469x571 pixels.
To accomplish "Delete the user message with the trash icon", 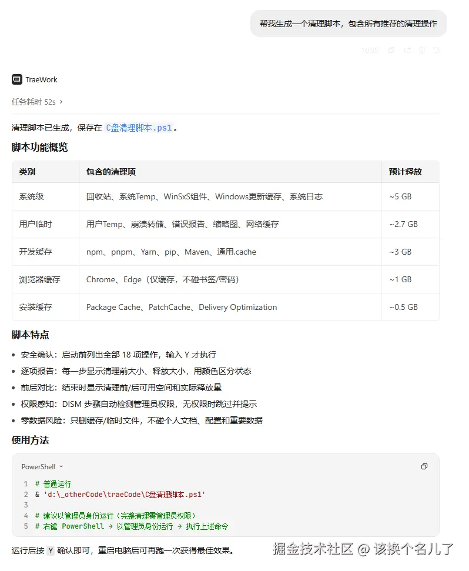I will click(422, 50).
